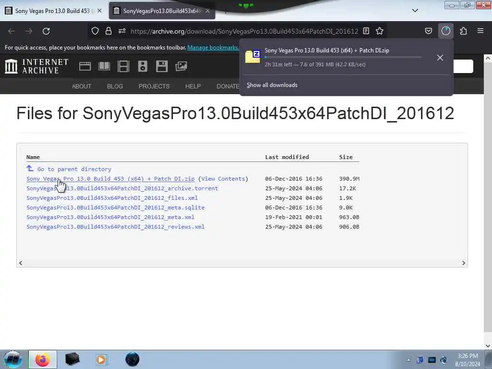Open the BLOG menu item
492x369 pixels.
point(115,86)
